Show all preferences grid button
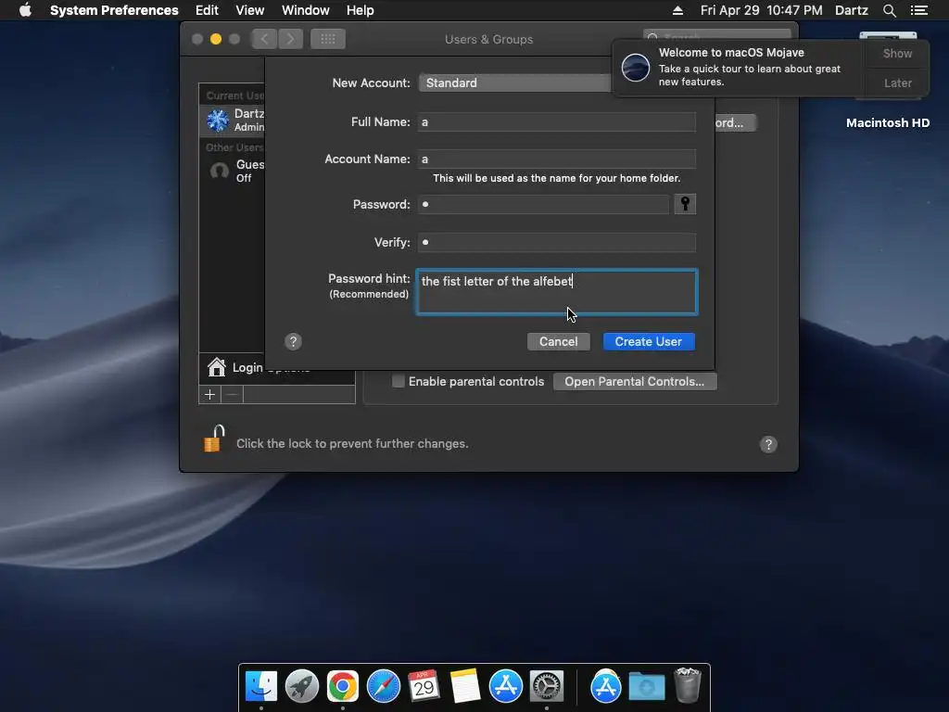The height and width of the screenshot is (712, 949). click(328, 39)
